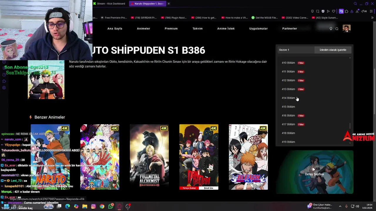This screenshot has height=211, width=376.
Task: Open WhatsApp from taskbar
Action: (111, 206)
